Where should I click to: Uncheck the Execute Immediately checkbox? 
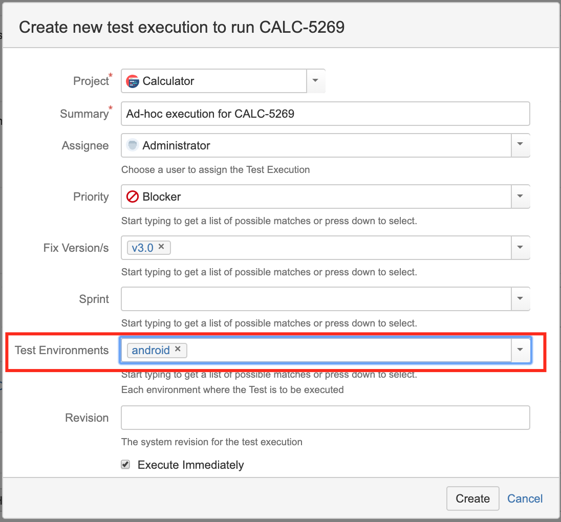(125, 464)
